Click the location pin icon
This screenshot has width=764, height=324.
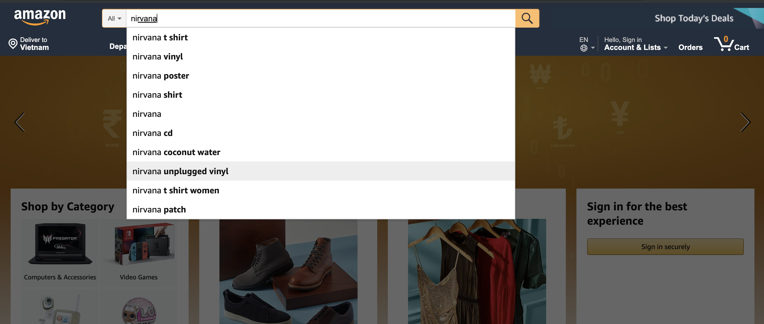(13, 44)
